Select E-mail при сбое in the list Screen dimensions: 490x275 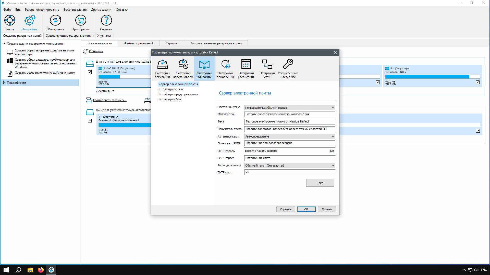pos(170,99)
